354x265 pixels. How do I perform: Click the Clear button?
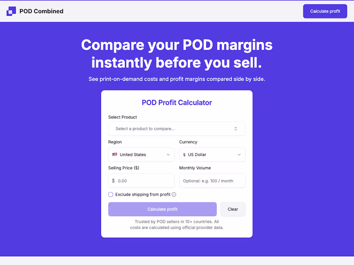[233, 209]
